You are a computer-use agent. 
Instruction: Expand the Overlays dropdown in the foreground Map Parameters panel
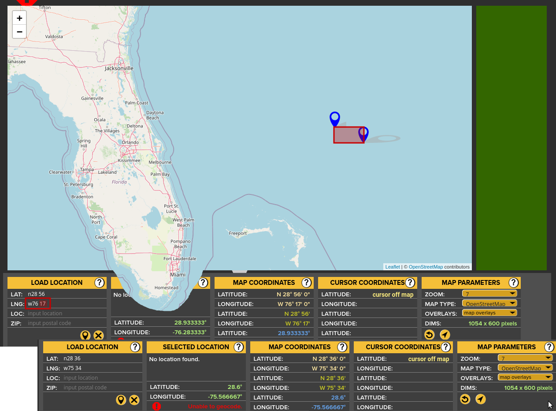(x=525, y=377)
